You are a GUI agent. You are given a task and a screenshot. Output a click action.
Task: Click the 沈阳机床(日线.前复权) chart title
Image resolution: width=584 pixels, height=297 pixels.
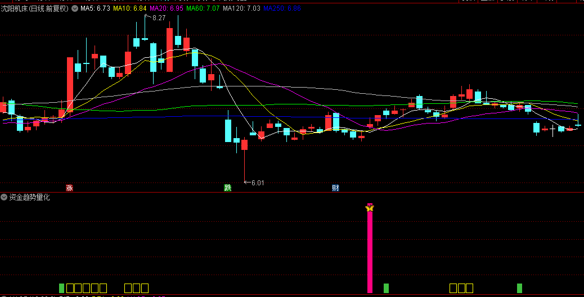click(x=35, y=8)
